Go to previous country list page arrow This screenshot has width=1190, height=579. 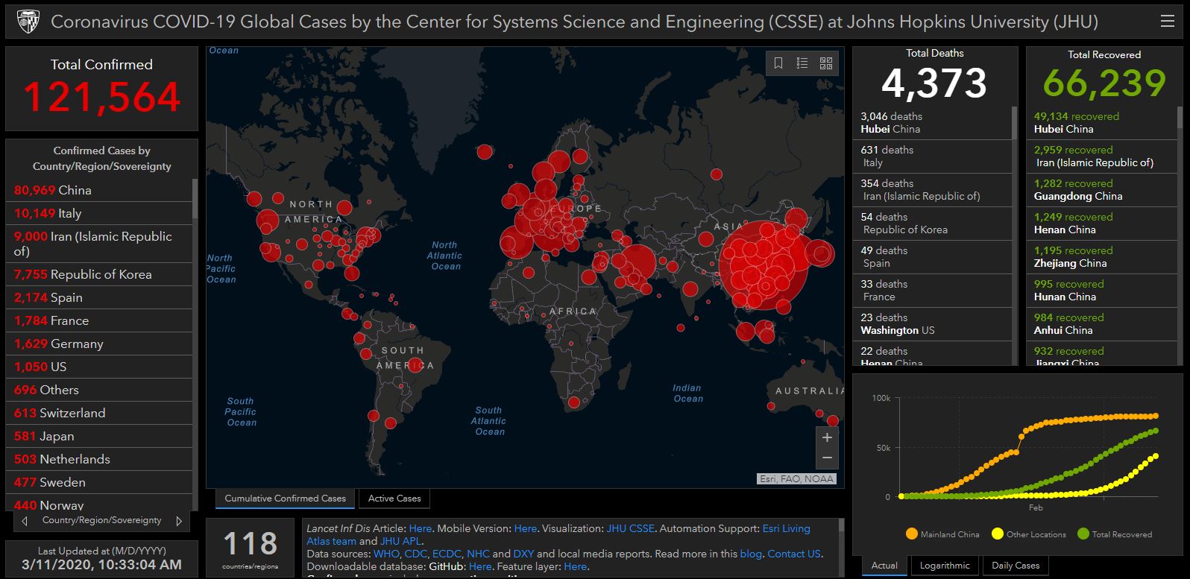(x=25, y=521)
